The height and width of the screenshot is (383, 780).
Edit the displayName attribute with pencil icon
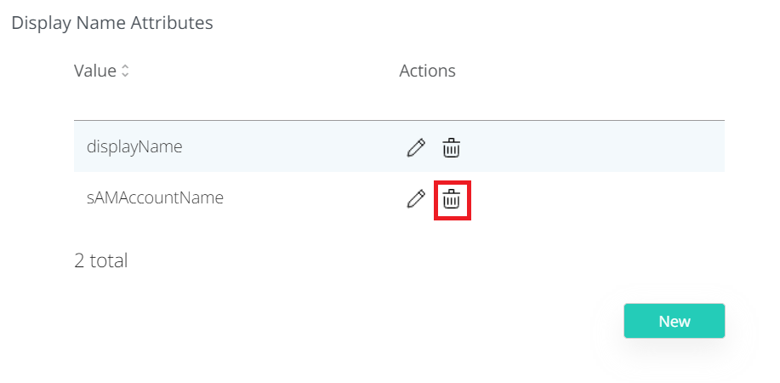coord(415,148)
